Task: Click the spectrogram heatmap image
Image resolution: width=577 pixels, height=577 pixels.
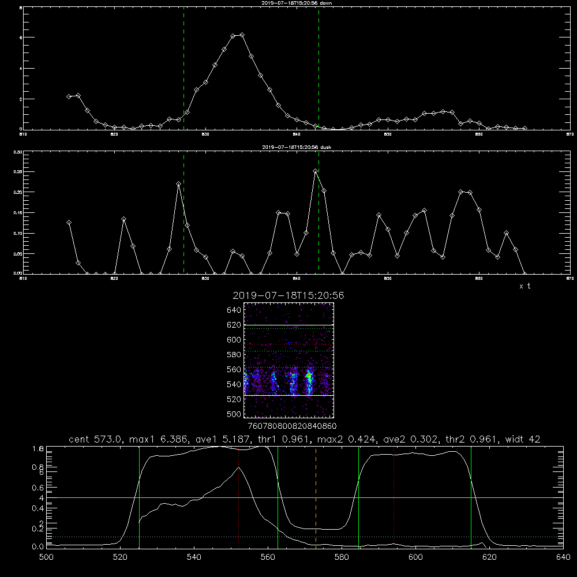Action: click(x=289, y=360)
